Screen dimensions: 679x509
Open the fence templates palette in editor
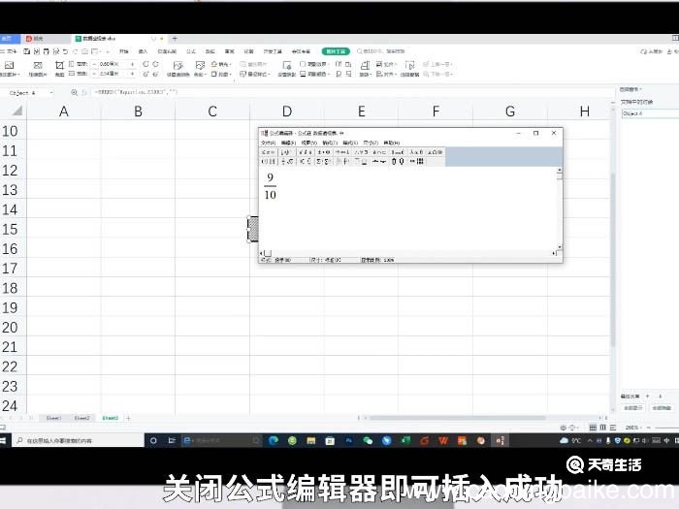point(268,162)
